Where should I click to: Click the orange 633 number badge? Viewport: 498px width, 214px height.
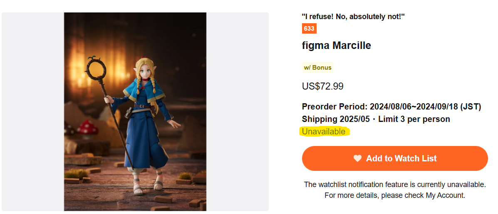(309, 29)
